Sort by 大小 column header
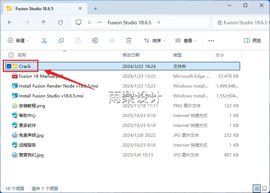The image size is (270, 193). click(x=220, y=55)
